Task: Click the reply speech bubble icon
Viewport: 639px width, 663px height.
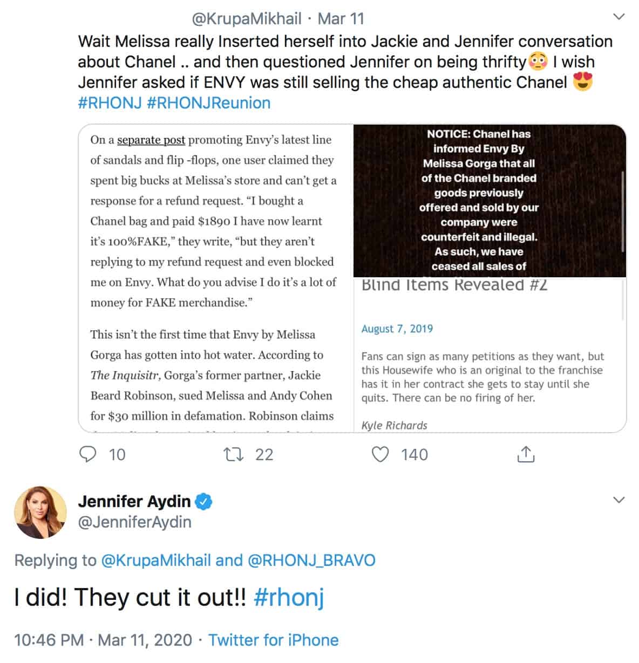Action: [88, 455]
